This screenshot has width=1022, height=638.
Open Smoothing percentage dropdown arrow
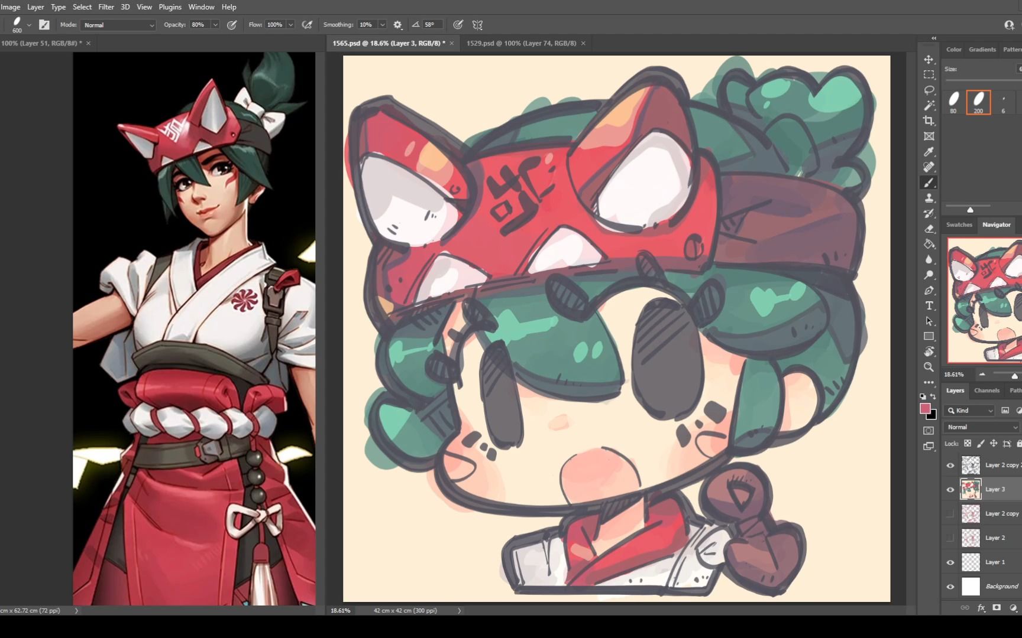[383, 25]
